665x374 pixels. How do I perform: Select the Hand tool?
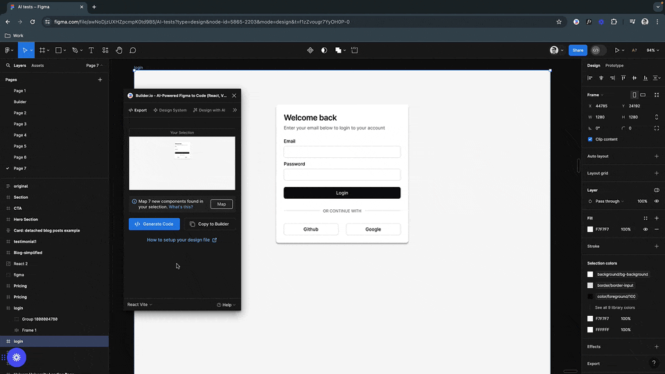pos(119,50)
